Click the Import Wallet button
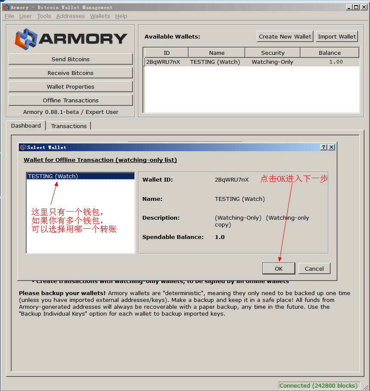370x391 pixels. (337, 36)
